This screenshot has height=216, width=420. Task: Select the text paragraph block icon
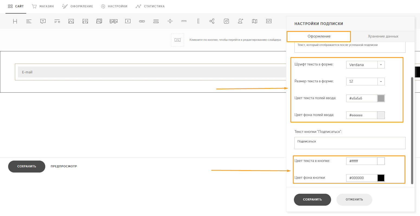click(x=29, y=21)
